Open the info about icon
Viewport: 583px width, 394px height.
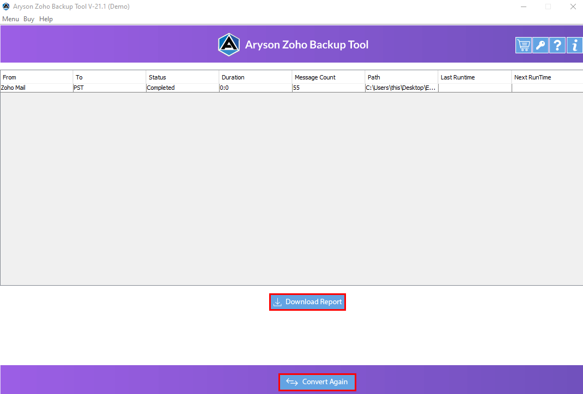(574, 45)
